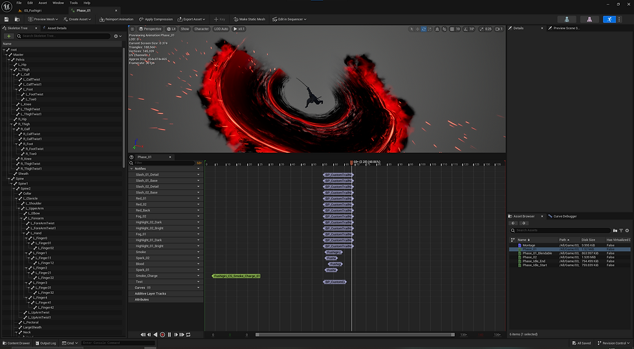Open the Window menu
Viewport: 634px width, 349px height.
pyautogui.click(x=58, y=3)
